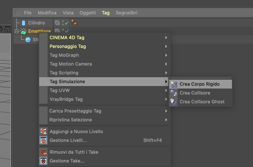Toggle Cilindro visibility dots
The height and width of the screenshot is (167, 253).
[63, 23]
